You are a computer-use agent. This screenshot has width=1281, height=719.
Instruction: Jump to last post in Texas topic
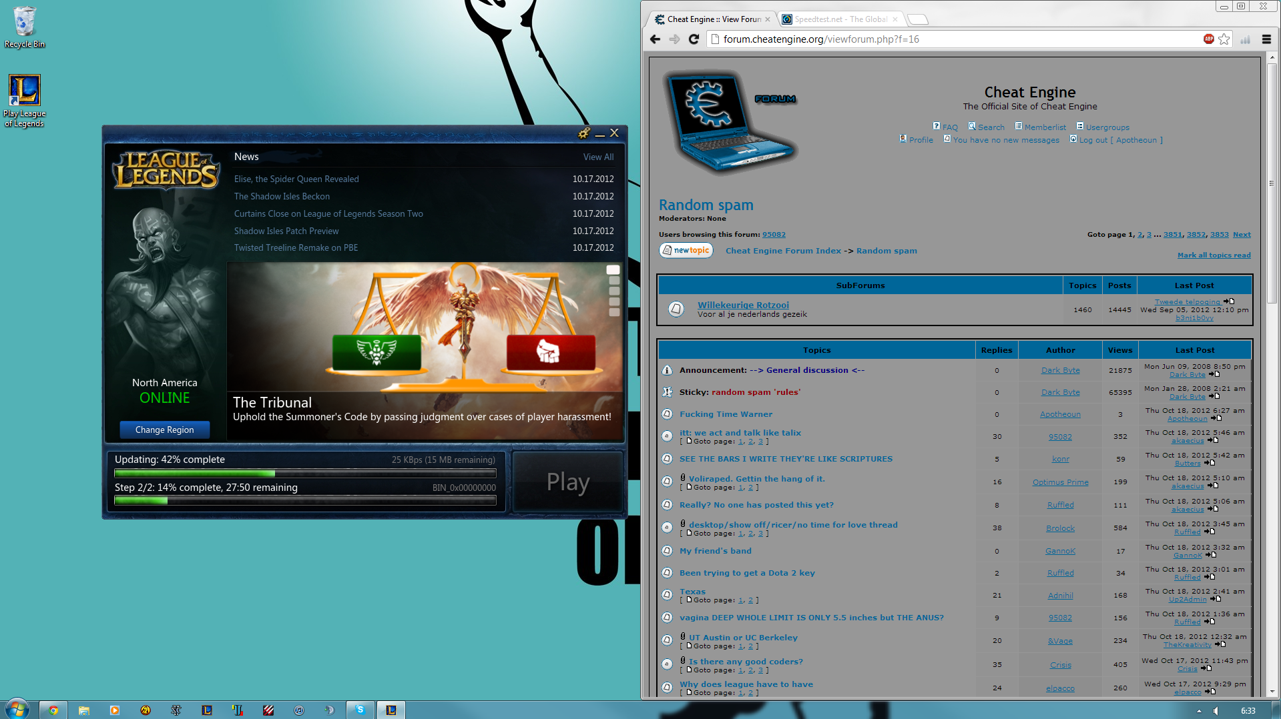1216,600
